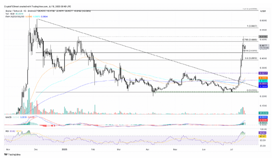This screenshot has width=275, height=159.
Task: Click the orange EMA price tag on axis
Action: 263,78
